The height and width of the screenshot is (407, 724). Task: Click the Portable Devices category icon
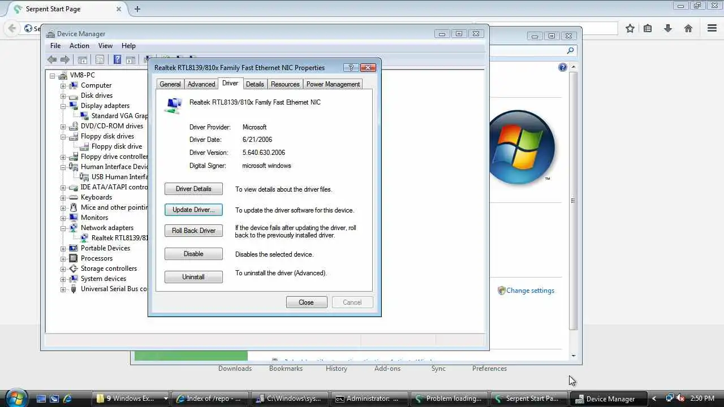74,248
